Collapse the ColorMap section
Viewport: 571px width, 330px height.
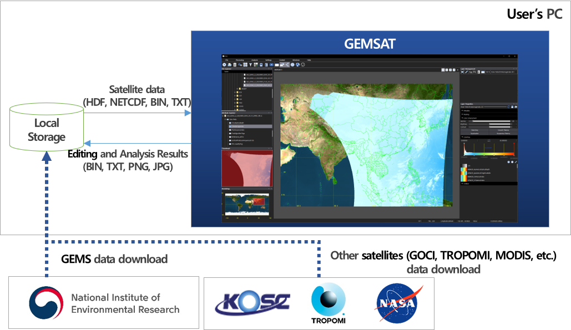(462, 137)
